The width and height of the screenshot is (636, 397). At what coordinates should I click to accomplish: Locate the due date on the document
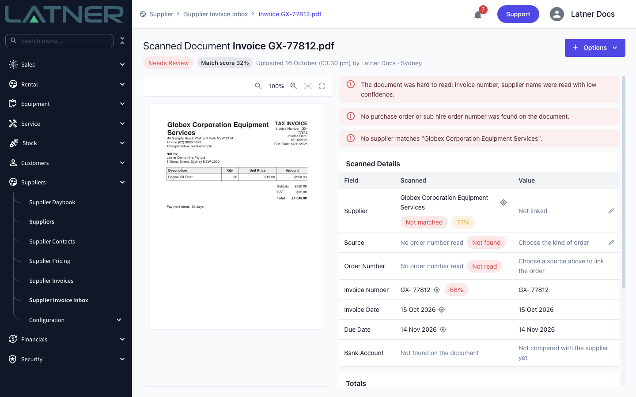coord(443,330)
